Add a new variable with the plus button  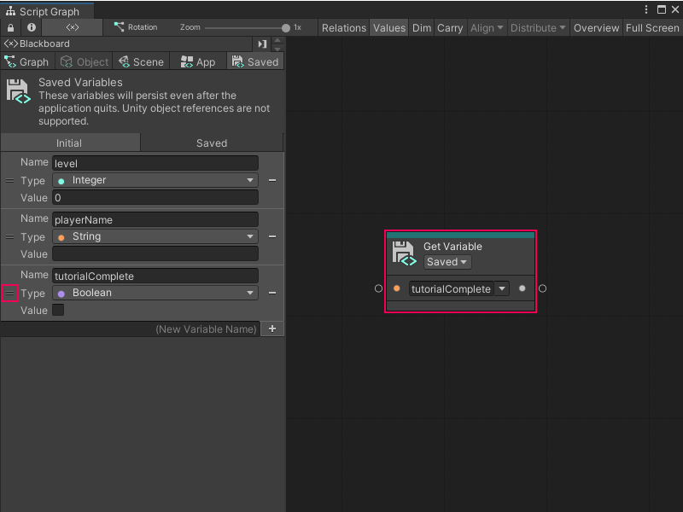272,329
